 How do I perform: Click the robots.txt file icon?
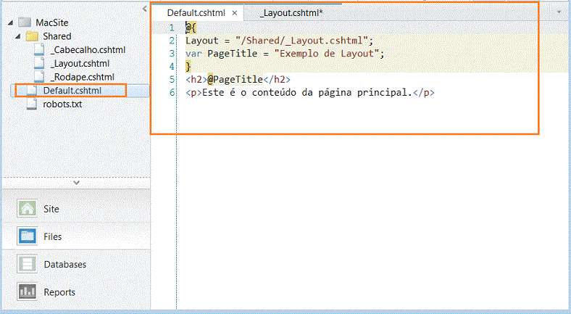(32, 104)
